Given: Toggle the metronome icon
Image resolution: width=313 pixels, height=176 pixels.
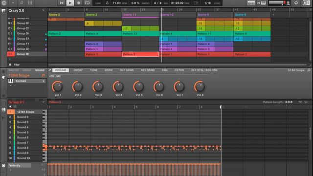Looking at the screenshot, I should [x=107, y=3].
